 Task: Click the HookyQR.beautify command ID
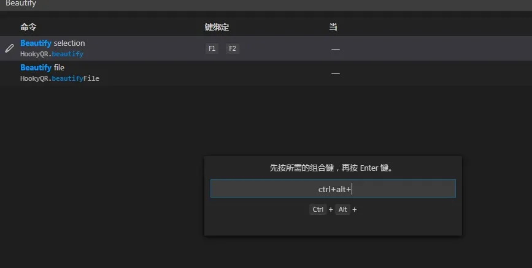pos(52,54)
